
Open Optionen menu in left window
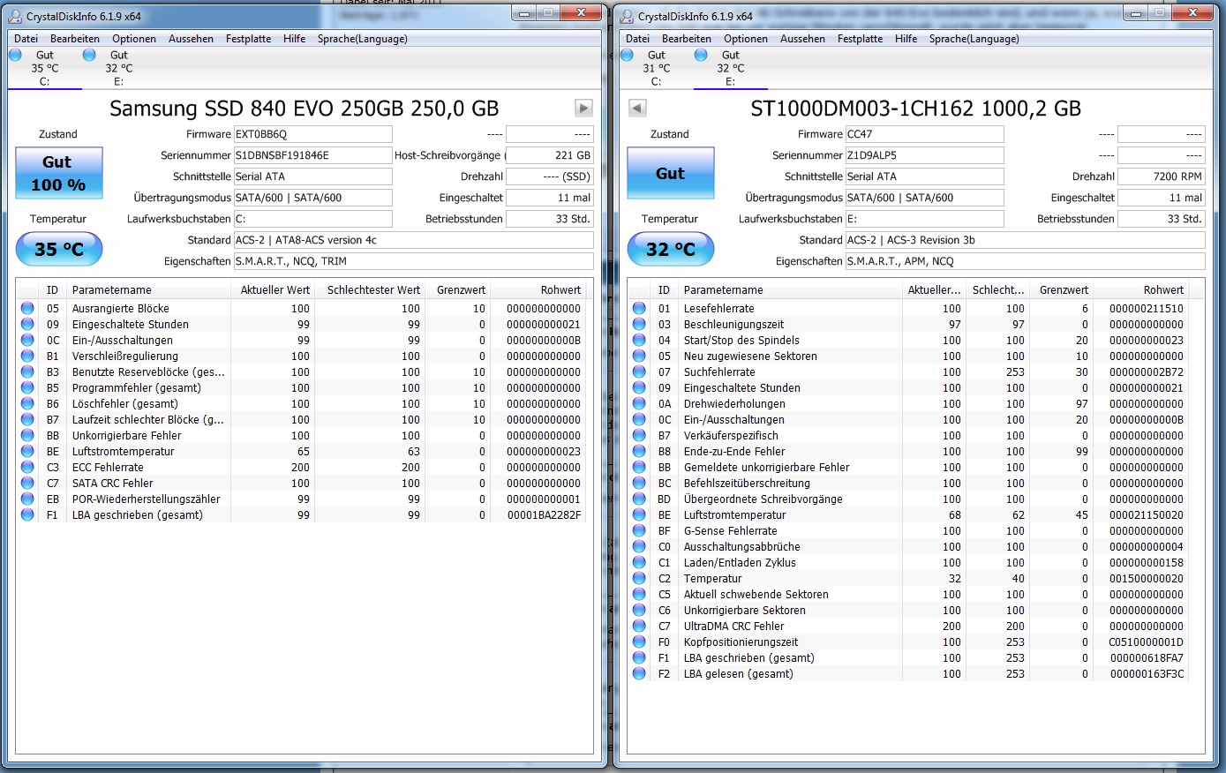tap(134, 39)
